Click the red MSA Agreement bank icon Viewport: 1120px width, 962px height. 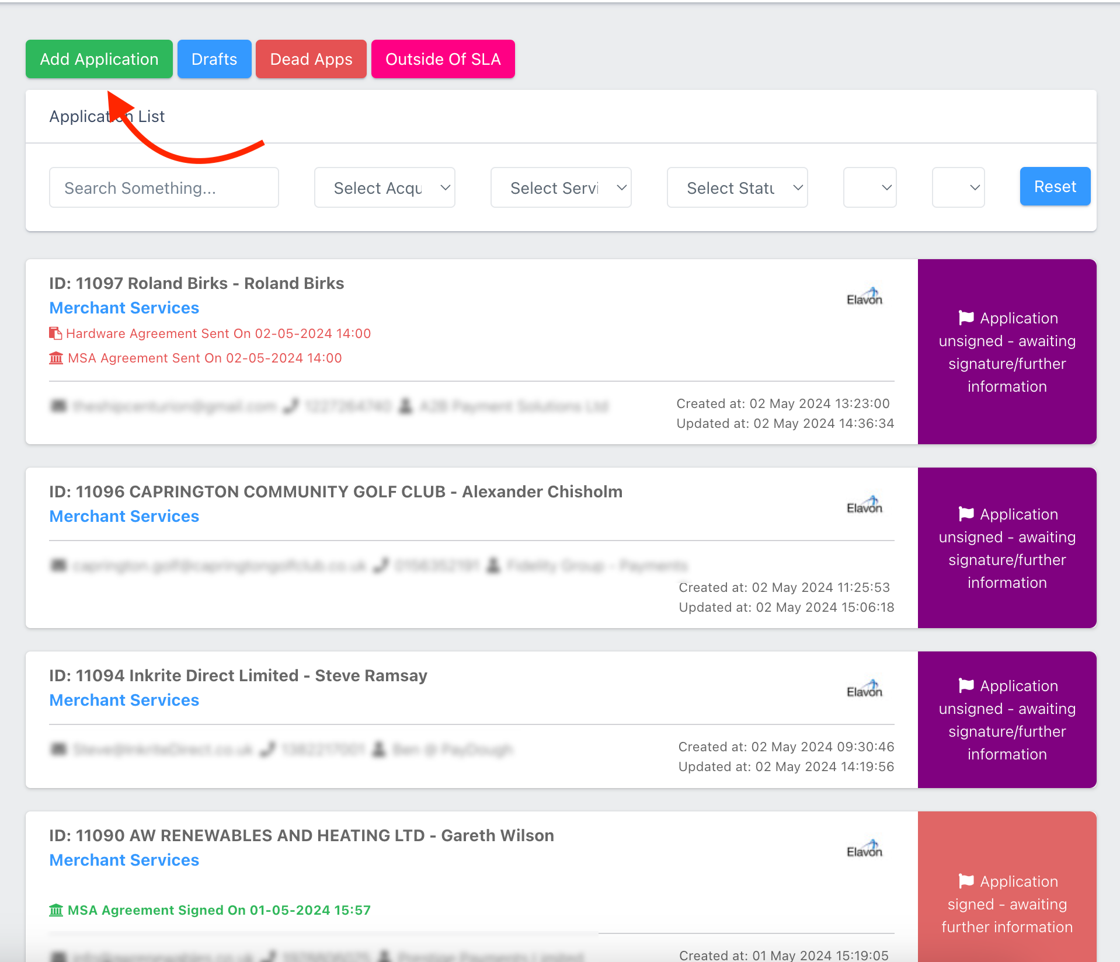coord(56,358)
